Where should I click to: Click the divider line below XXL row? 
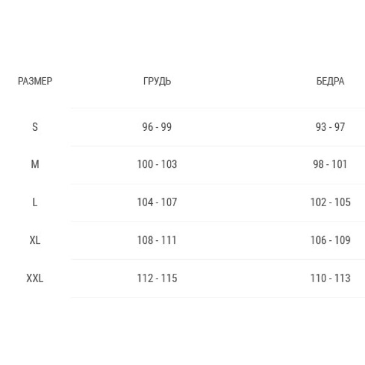218,297
